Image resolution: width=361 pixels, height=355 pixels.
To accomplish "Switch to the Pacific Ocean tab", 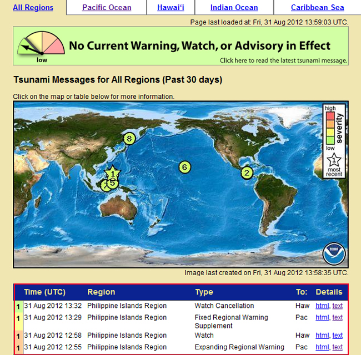I will click(x=107, y=8).
